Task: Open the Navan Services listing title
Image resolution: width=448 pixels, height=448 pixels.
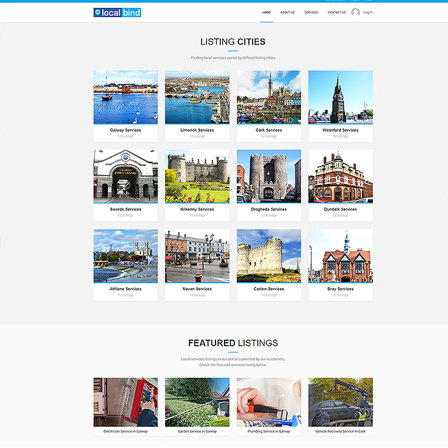Action: point(197,289)
